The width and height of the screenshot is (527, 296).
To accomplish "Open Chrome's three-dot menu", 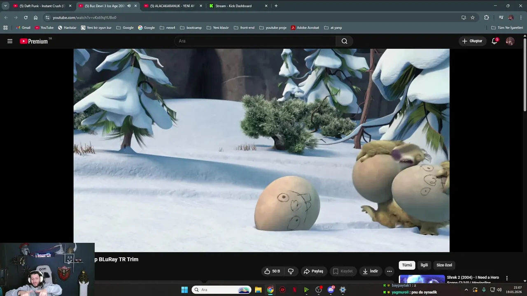I will click(x=521, y=18).
